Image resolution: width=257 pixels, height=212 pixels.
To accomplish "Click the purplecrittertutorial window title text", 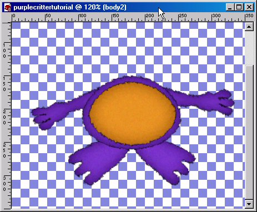I will pyautogui.click(x=70, y=7).
